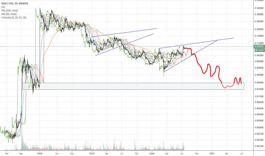Click the 0.006500 price axis label
The height and width of the screenshot is (156, 265).
[259, 108]
